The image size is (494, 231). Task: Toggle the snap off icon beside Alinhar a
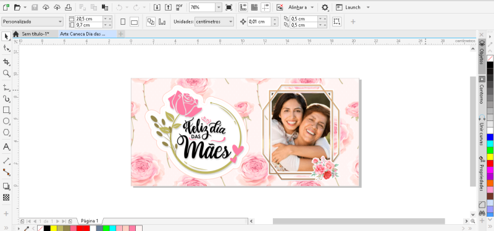tap(280, 7)
